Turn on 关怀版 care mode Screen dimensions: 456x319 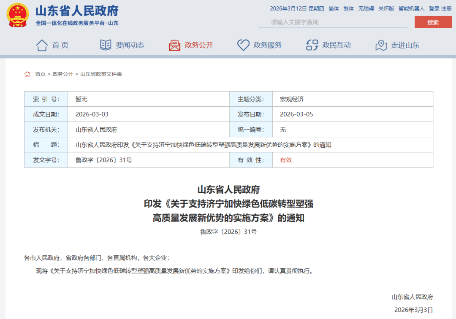tap(386, 8)
